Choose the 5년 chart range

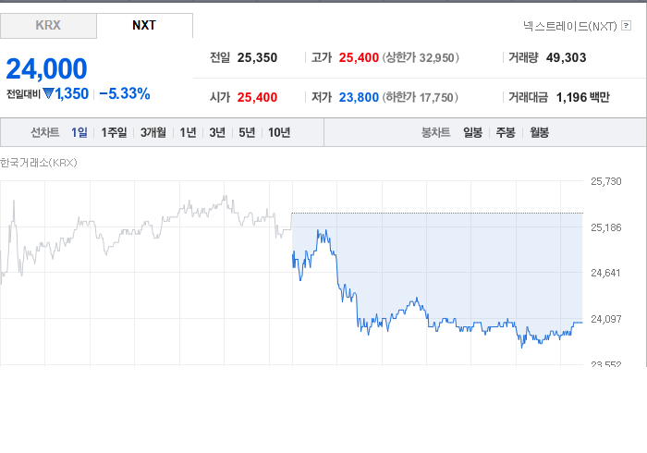coord(247,132)
